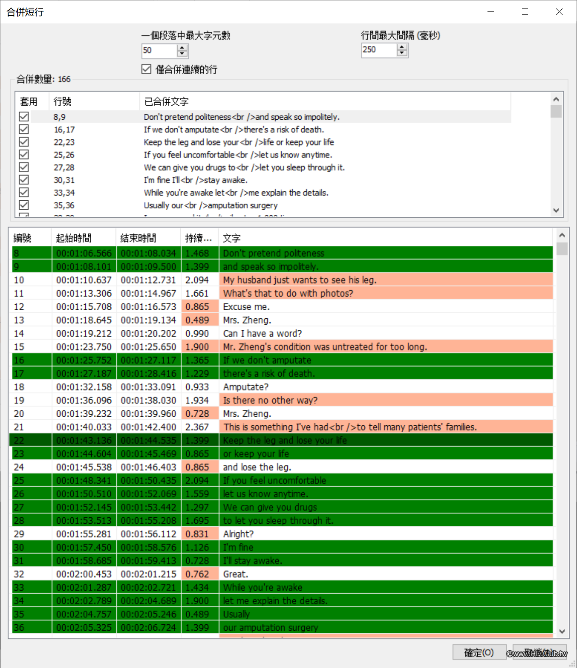Screen dimensions: 577x668
Task: Uncheck the apply box for lines 30,31
Action: (24, 180)
